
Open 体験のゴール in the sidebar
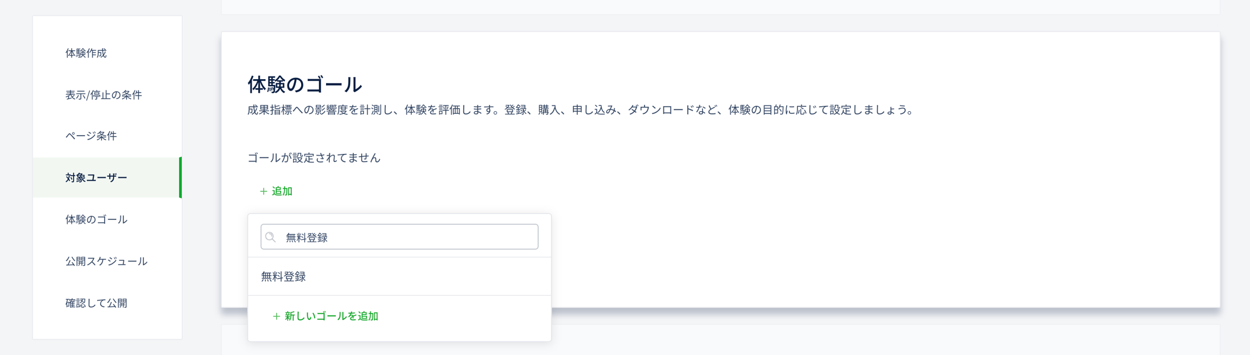pos(97,220)
